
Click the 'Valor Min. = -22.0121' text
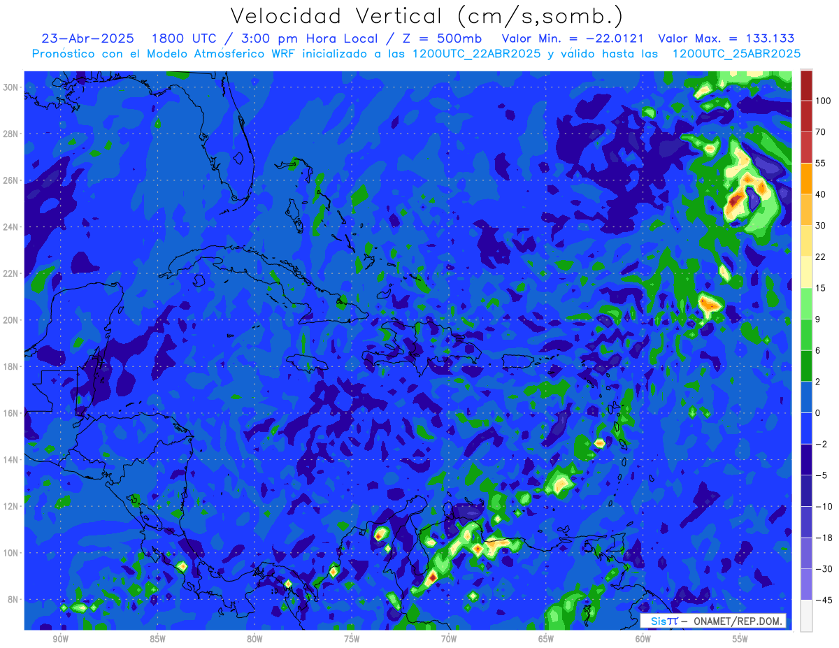coord(573,38)
